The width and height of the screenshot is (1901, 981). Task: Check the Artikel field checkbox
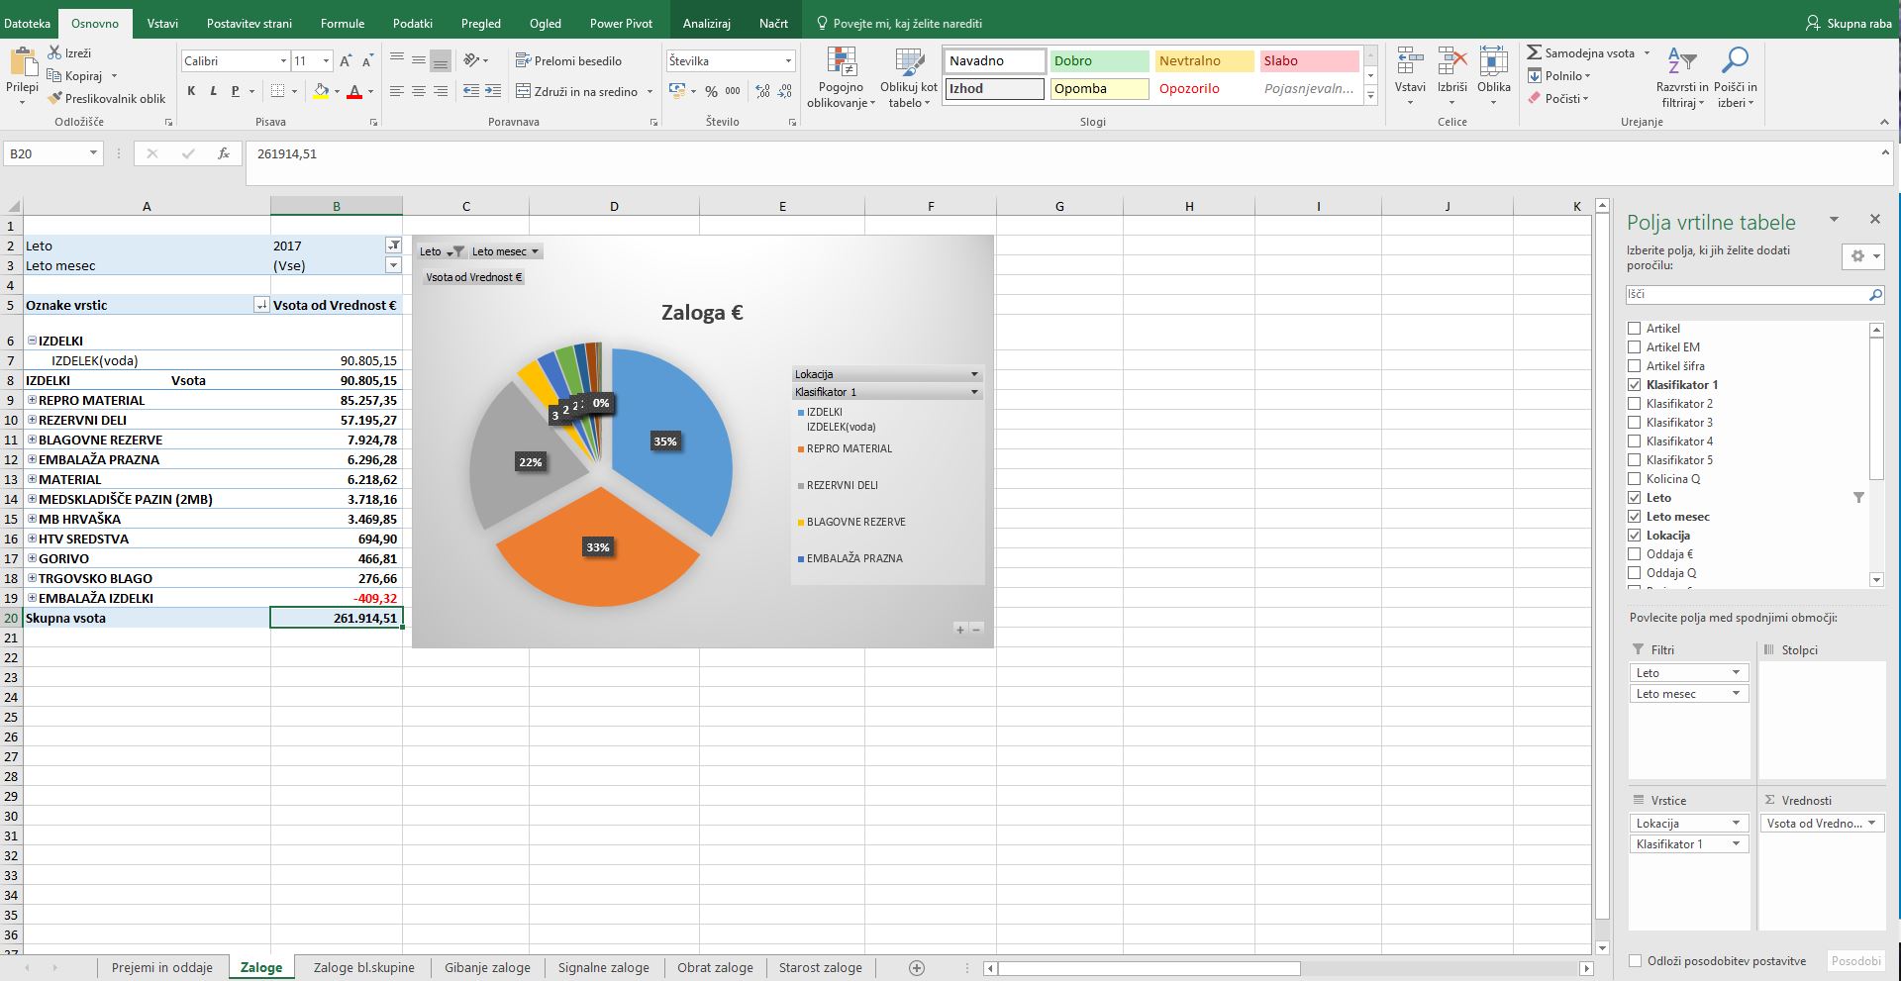[x=1635, y=329]
